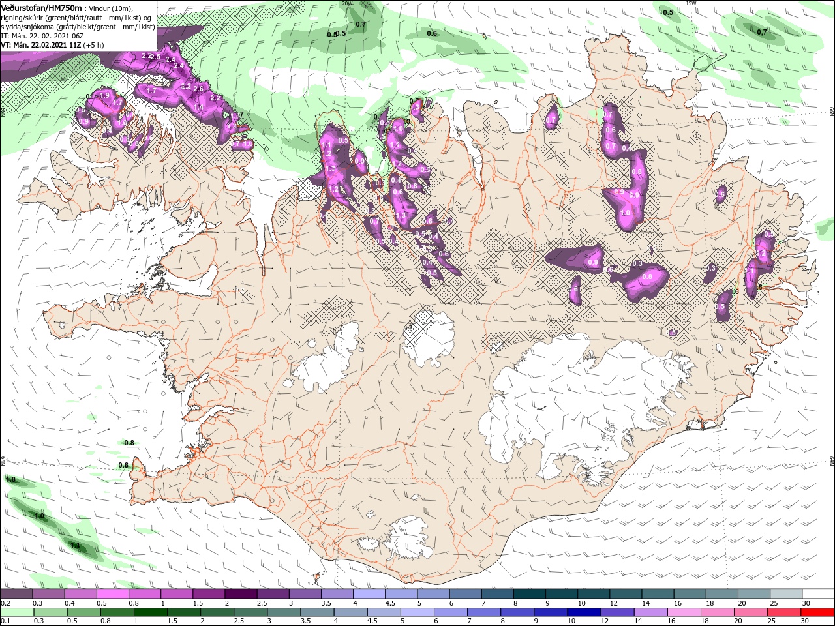The width and height of the screenshot is (835, 626).
Task: Select the bright pink snow swatch between 0.5 and 0.8
Action: pos(112,594)
